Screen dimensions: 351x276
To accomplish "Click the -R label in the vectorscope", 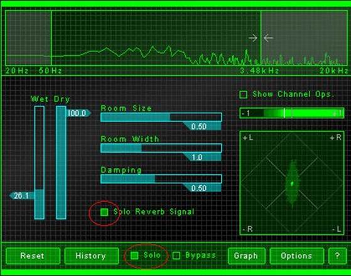I will (x=247, y=229).
